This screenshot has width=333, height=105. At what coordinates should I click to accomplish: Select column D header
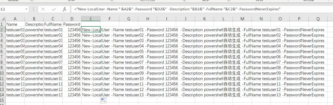72,19
